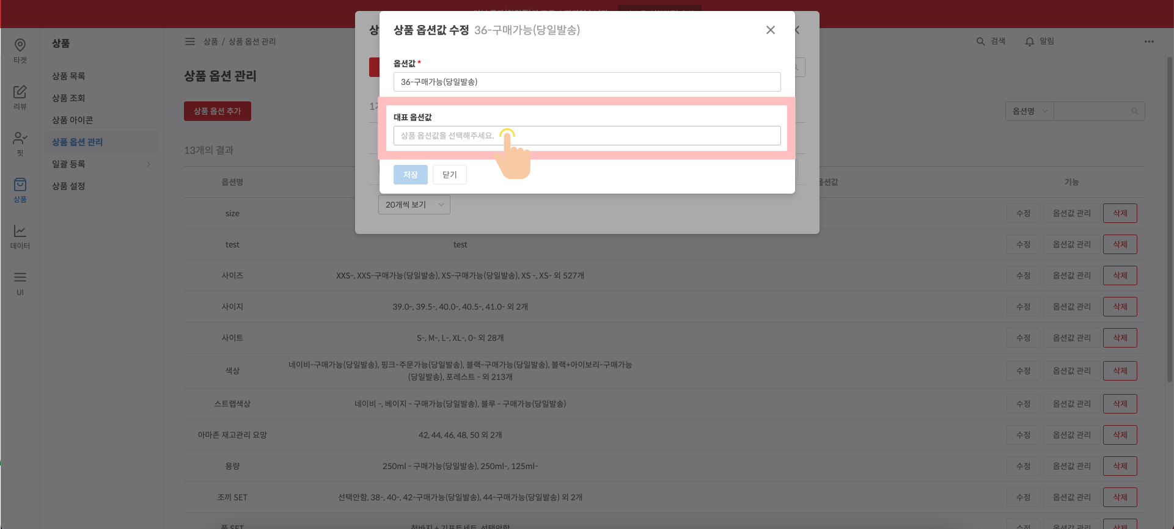This screenshot has width=1174, height=529.
Task: Click 옵션값 관리 for the 사이즈 row
Action: [x=1072, y=275]
